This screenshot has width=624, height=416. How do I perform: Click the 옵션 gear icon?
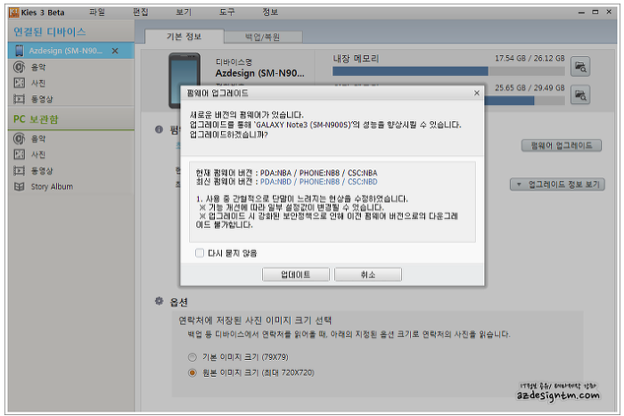160,301
